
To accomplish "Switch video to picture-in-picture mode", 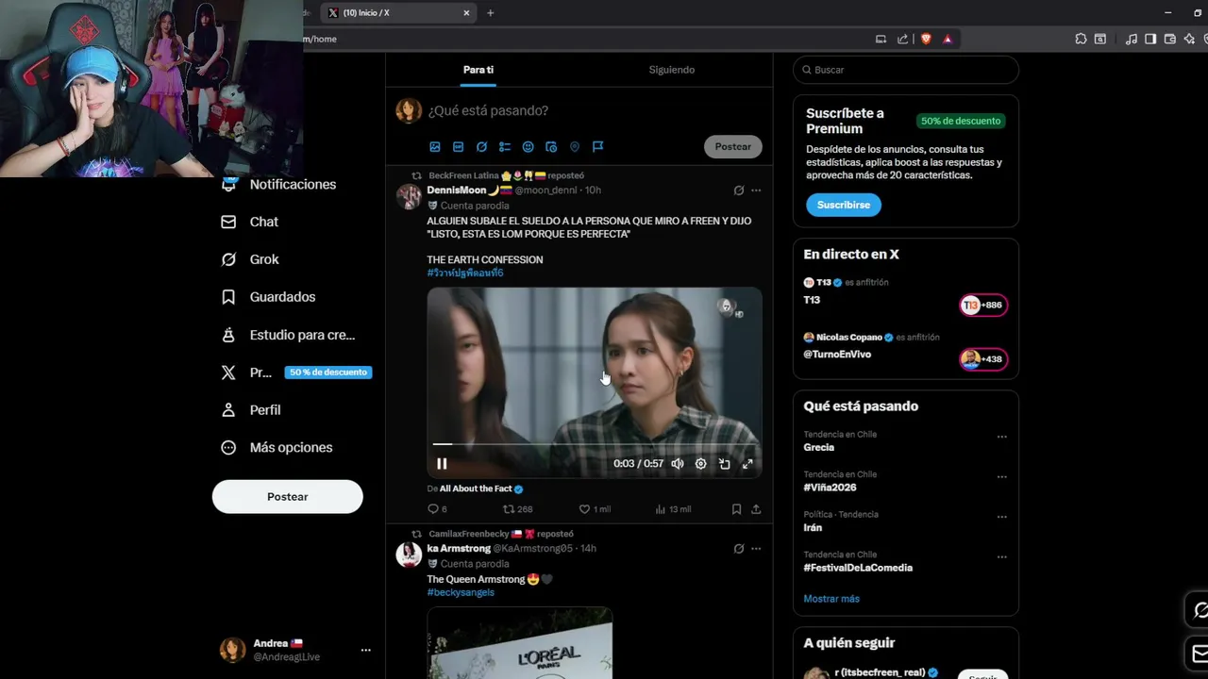I will click(724, 463).
